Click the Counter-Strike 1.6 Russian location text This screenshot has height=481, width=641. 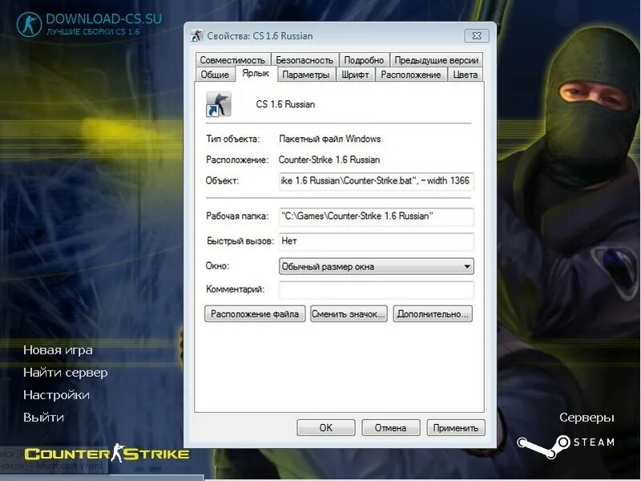point(329,160)
